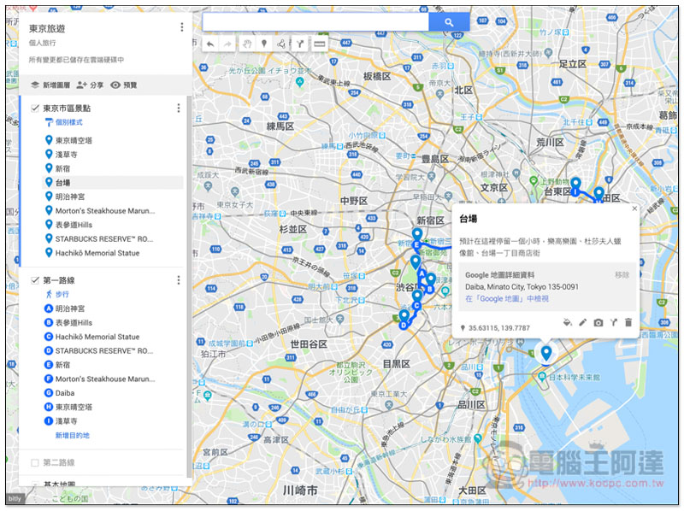
Task: Click the 步行 walking mode link
Action: pos(57,294)
